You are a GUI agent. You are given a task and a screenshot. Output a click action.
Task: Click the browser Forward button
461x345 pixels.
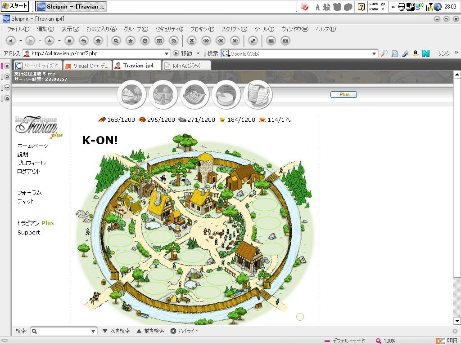(30, 41)
